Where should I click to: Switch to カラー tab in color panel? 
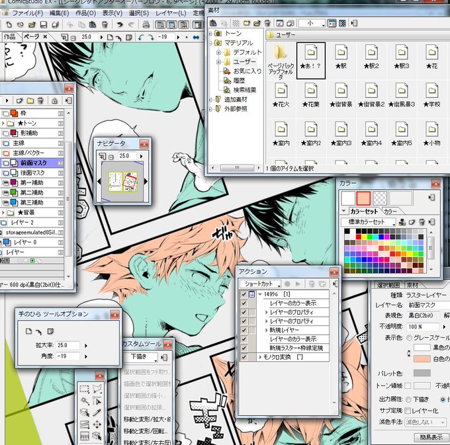390,212
